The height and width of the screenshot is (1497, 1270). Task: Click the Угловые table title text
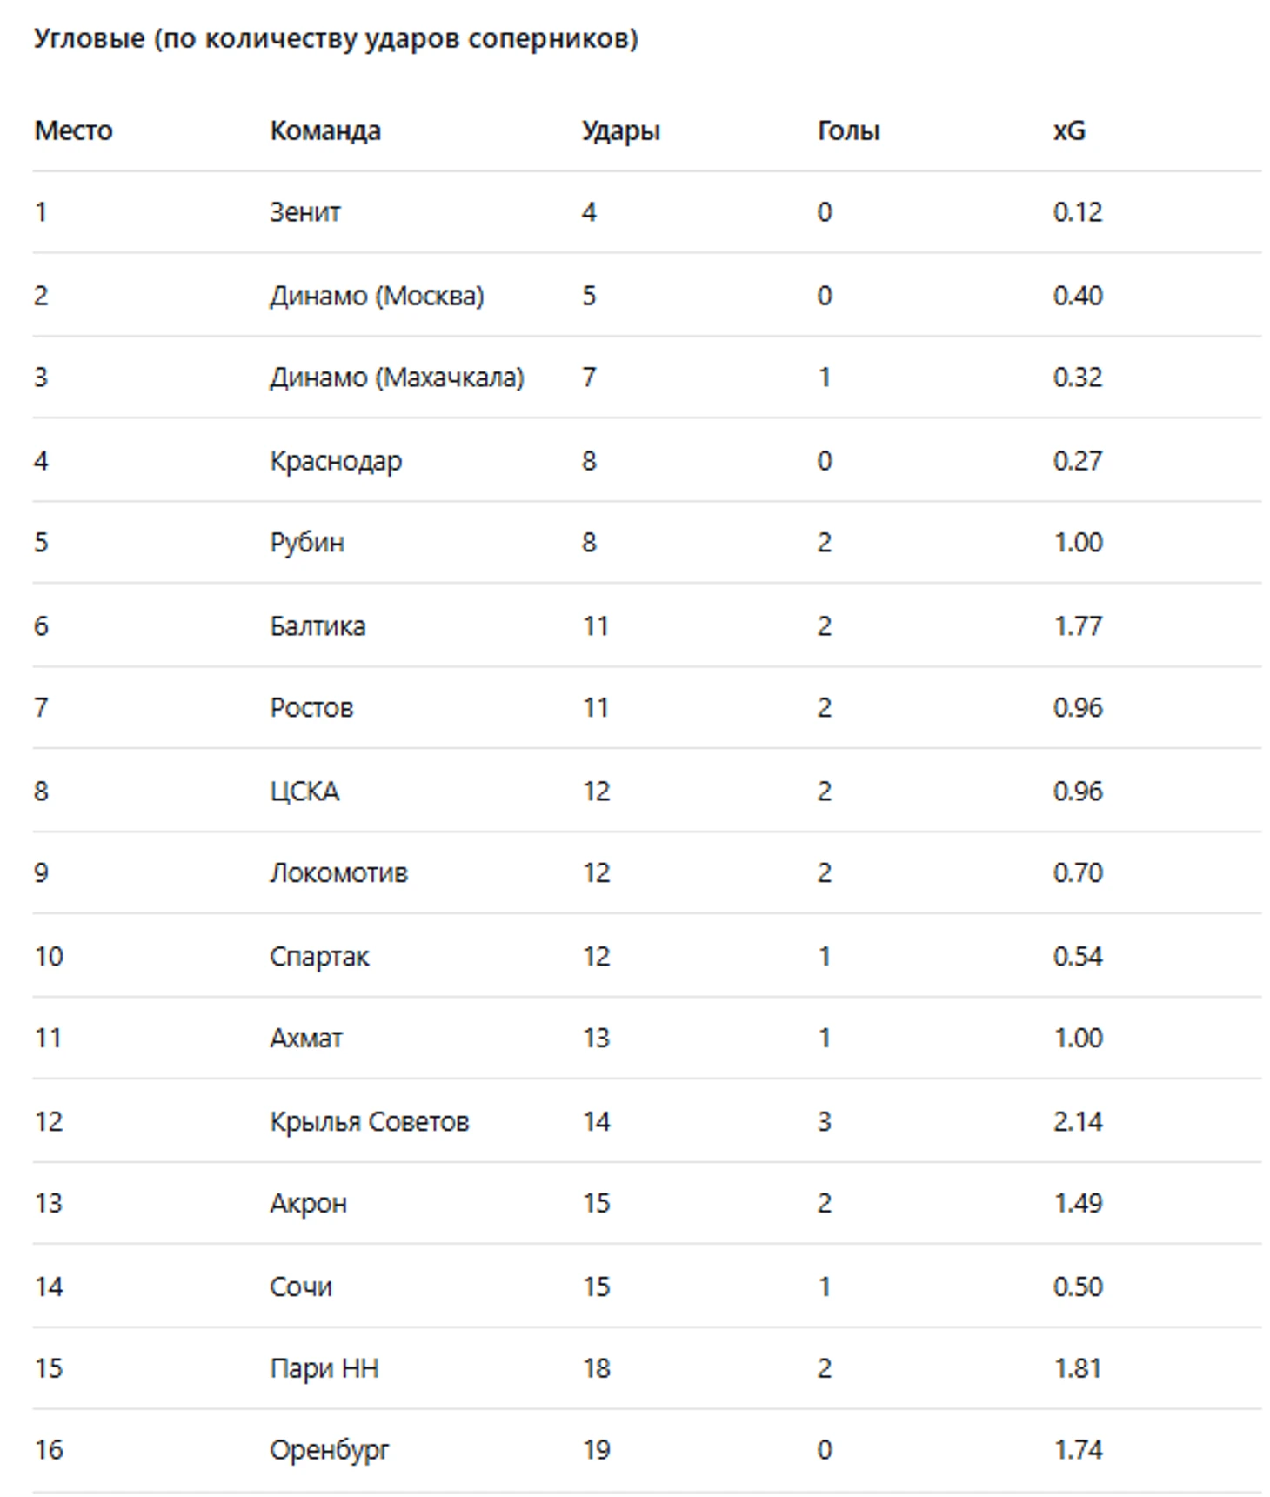click(x=336, y=39)
